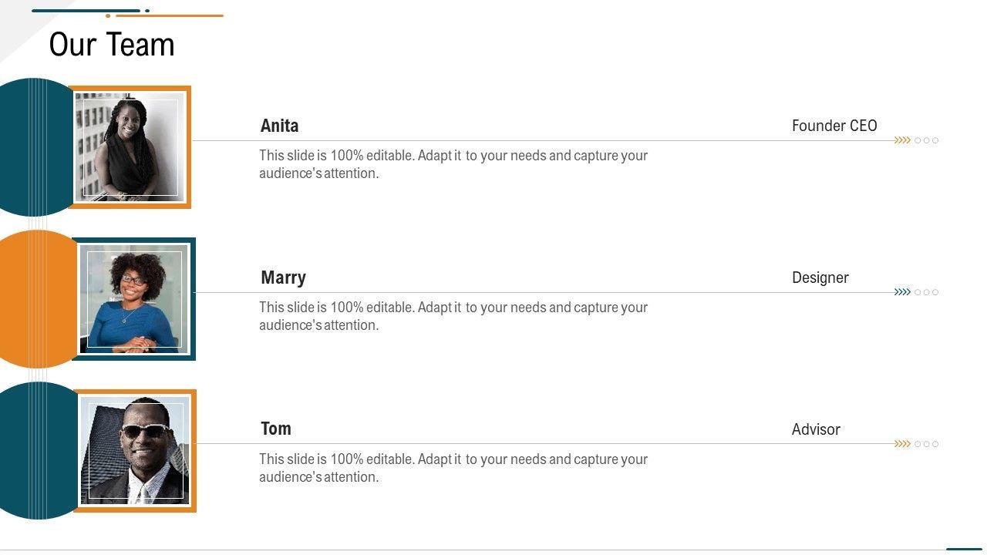Click the Designer role label

click(820, 277)
